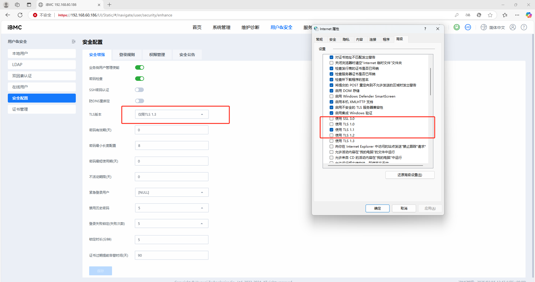This screenshot has width=535, height=282.
Task: Open the 紧急登录用户 dropdown
Action: (172, 192)
